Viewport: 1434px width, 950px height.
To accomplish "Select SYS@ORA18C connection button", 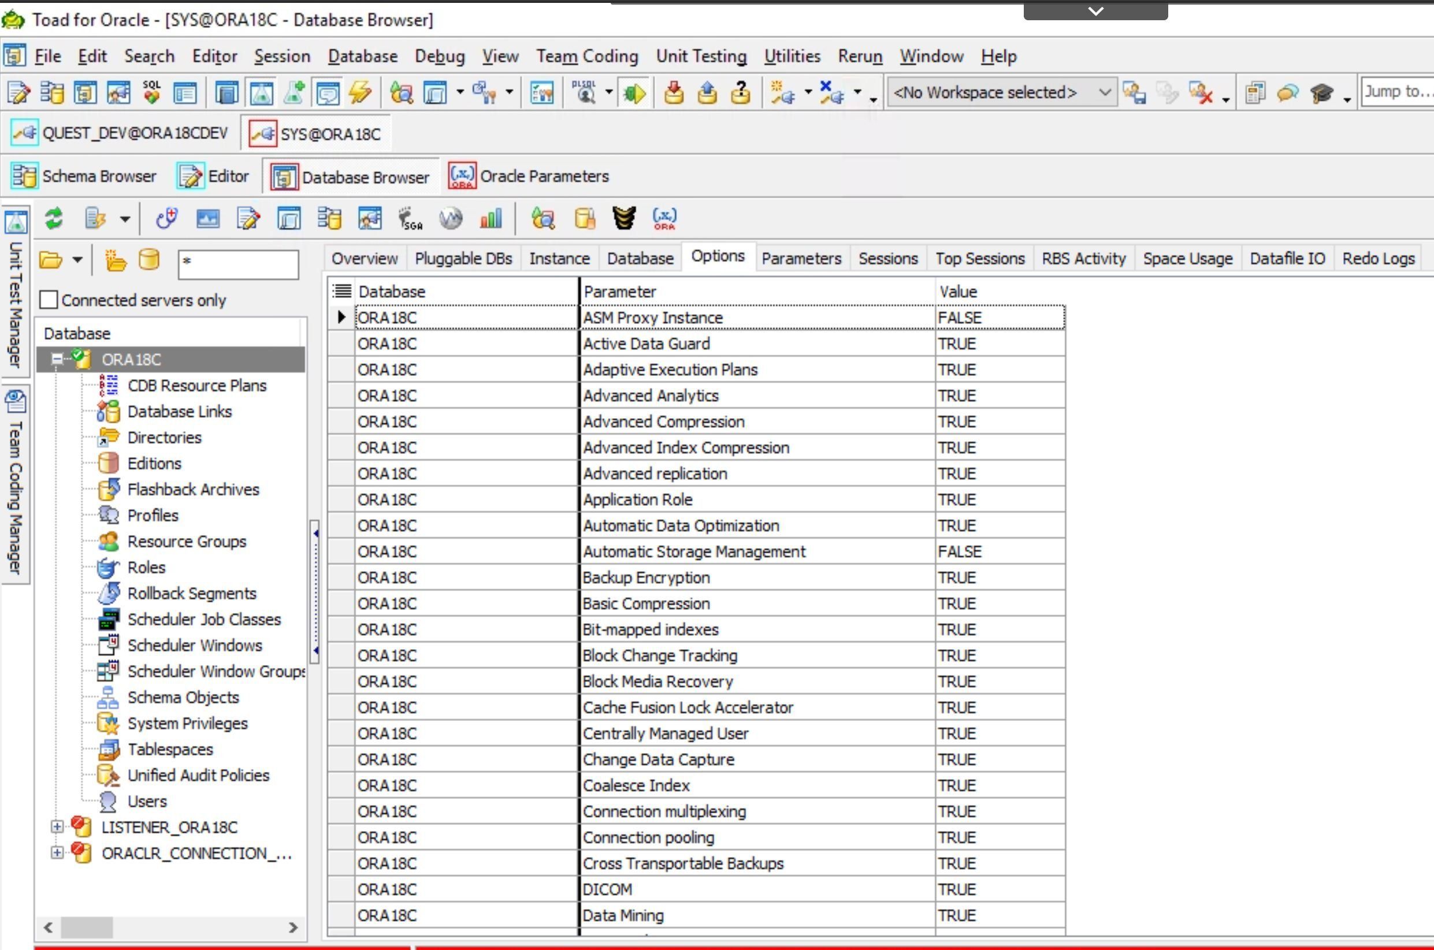I will (316, 133).
